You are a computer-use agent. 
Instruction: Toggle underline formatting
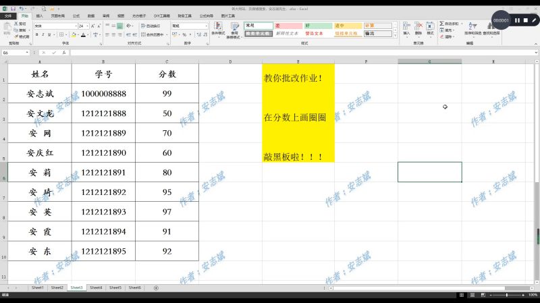pos(49,35)
